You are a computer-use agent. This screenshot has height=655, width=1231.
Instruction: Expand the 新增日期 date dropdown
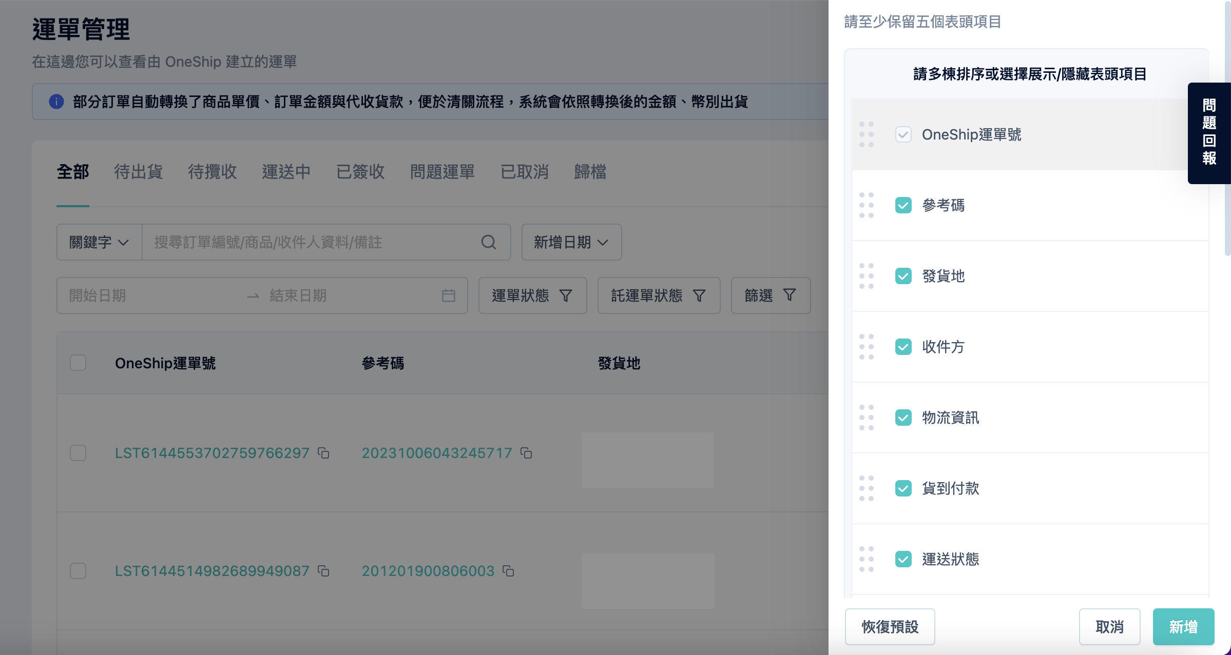click(571, 242)
